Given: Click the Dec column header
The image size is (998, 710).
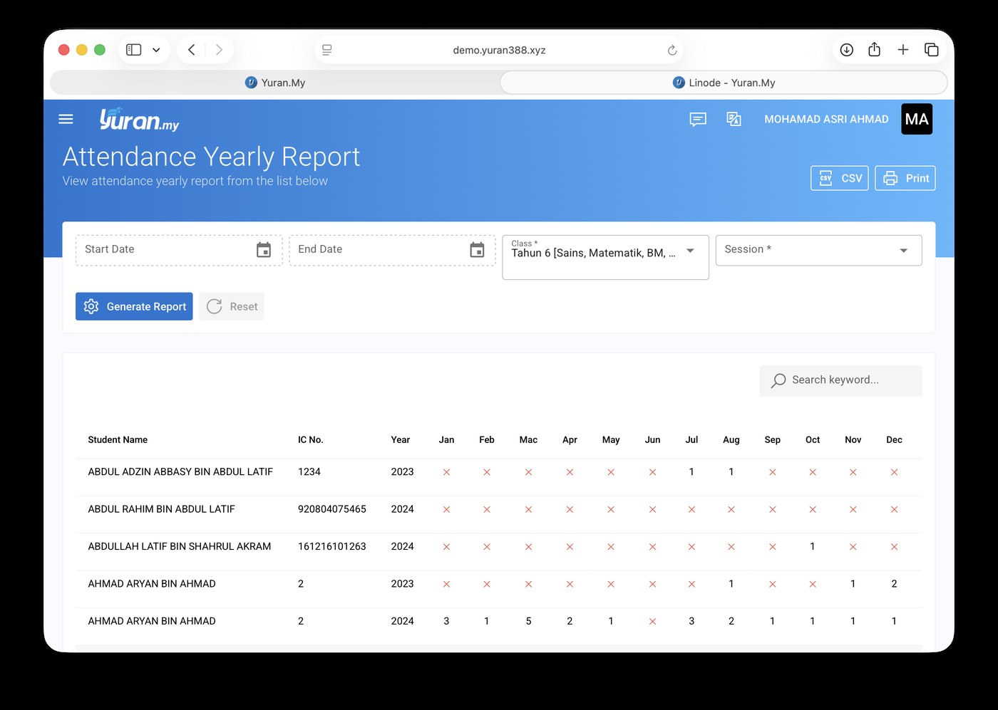Looking at the screenshot, I should point(894,439).
